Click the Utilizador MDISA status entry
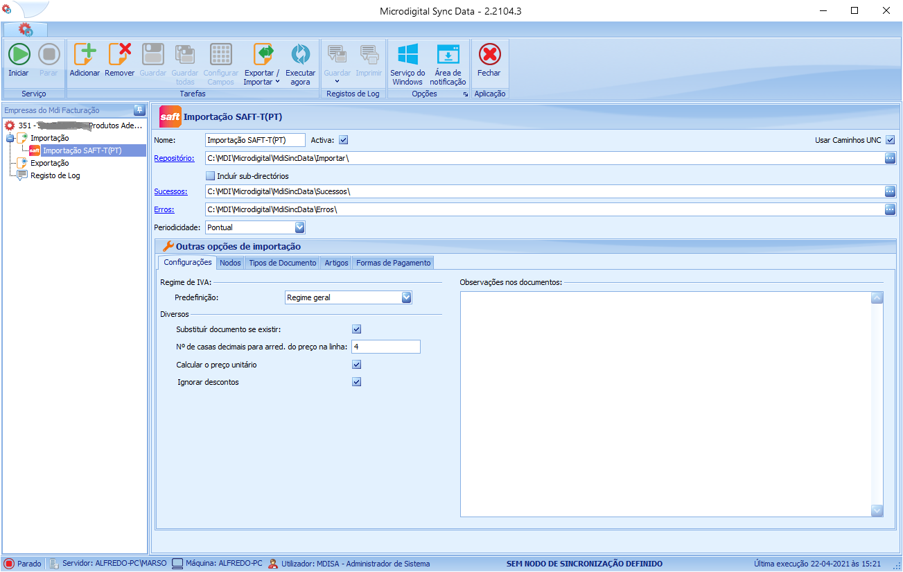The image size is (903, 572). (349, 564)
